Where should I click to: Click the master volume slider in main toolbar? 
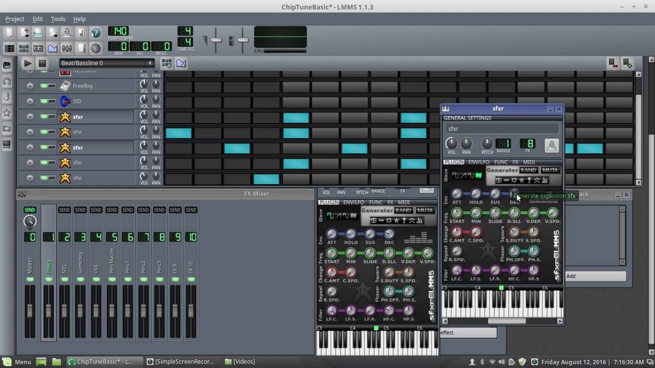click(x=216, y=40)
